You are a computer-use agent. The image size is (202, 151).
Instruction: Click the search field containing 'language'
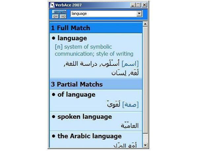[103, 13]
